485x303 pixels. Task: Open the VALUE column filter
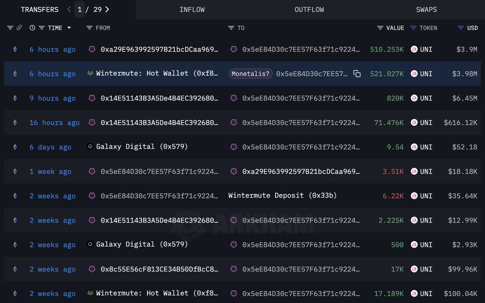(x=380, y=28)
